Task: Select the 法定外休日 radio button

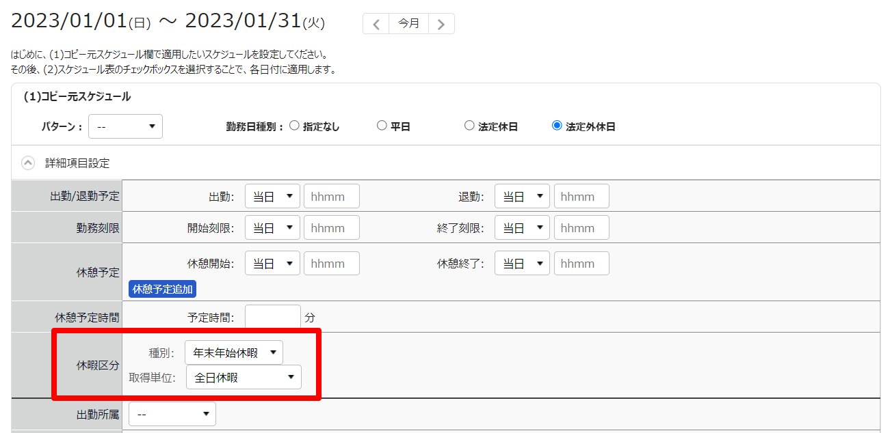Action: click(x=557, y=126)
